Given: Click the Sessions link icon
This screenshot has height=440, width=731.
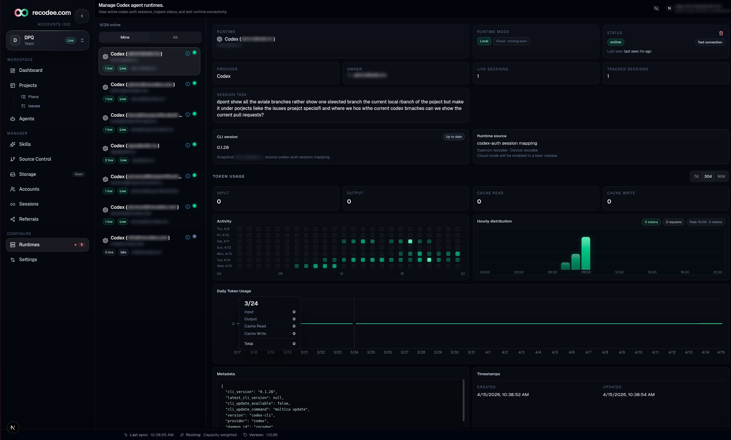Looking at the screenshot, I should (x=13, y=204).
